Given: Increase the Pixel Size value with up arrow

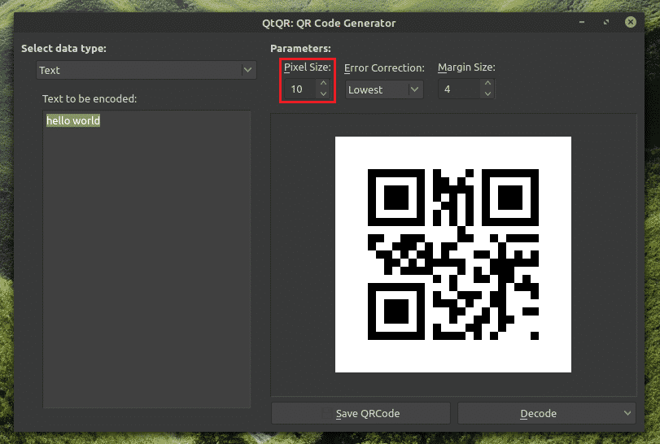Looking at the screenshot, I should [x=323, y=84].
